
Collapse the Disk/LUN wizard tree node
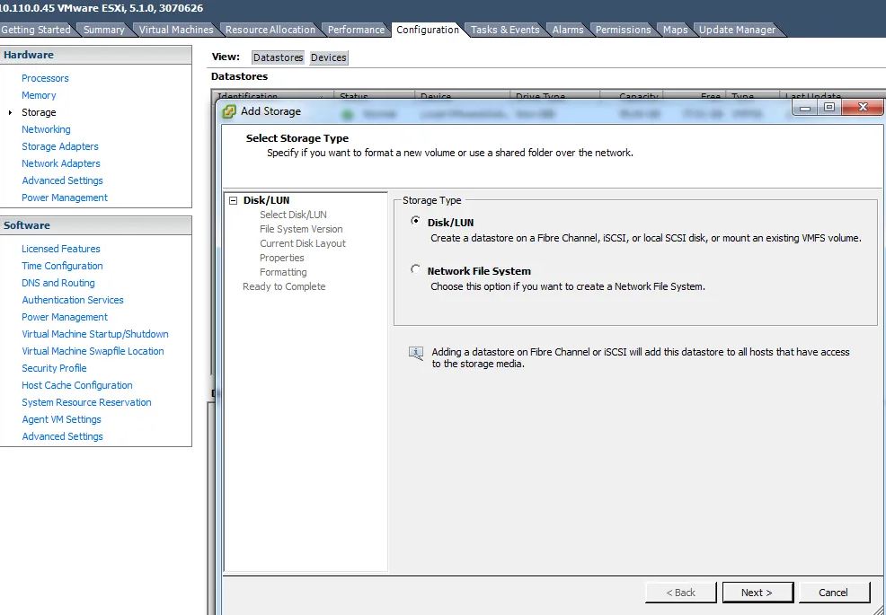click(234, 201)
